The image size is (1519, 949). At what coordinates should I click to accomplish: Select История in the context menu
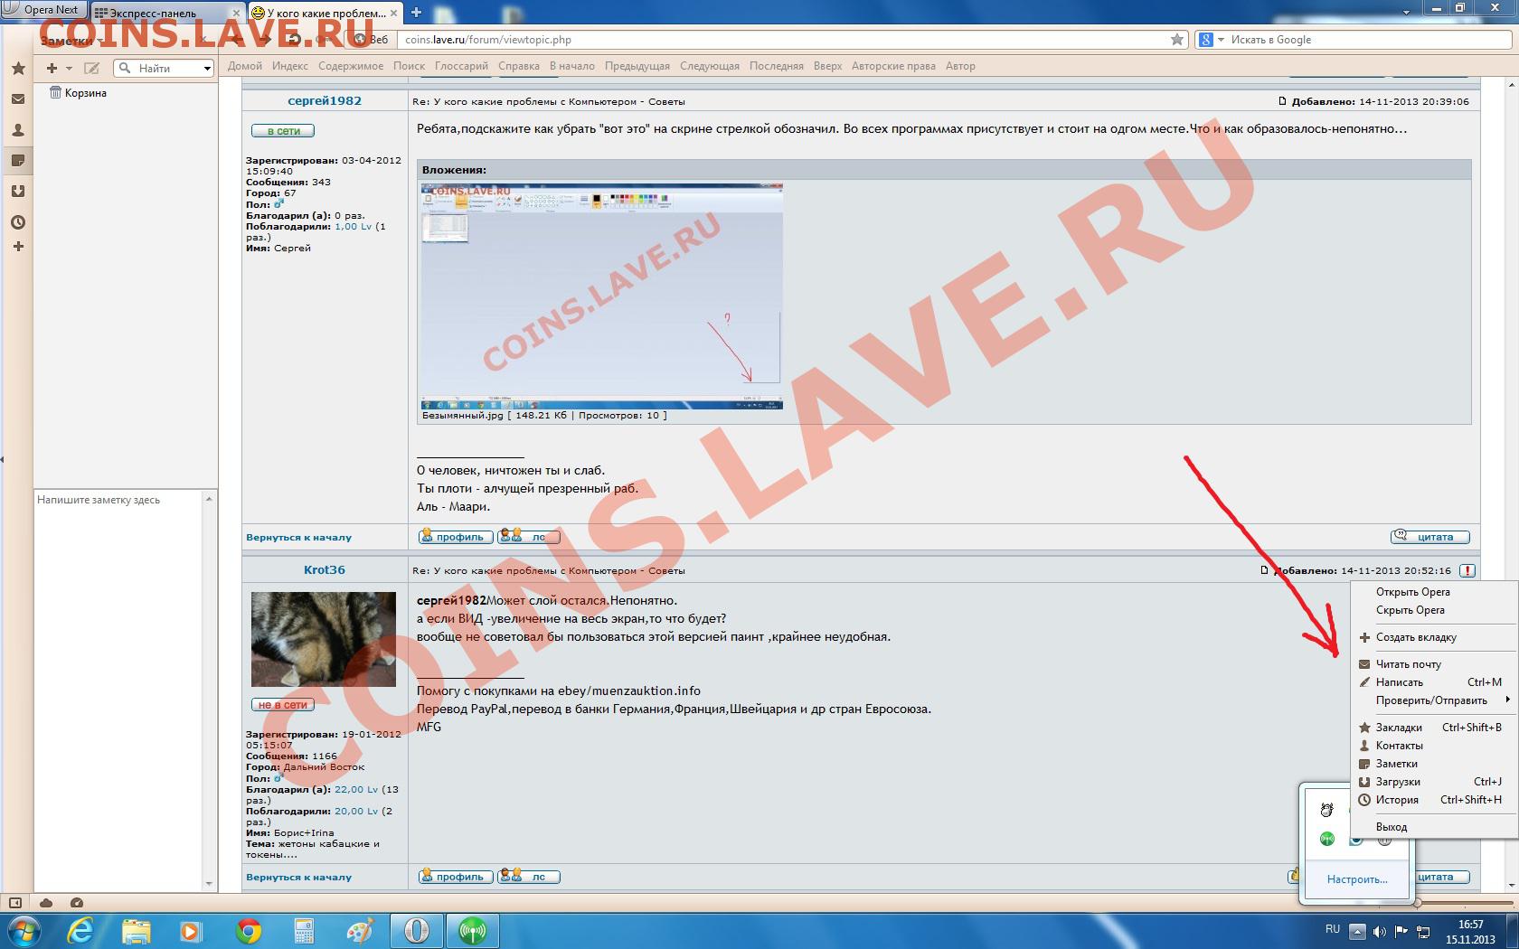1434,800
